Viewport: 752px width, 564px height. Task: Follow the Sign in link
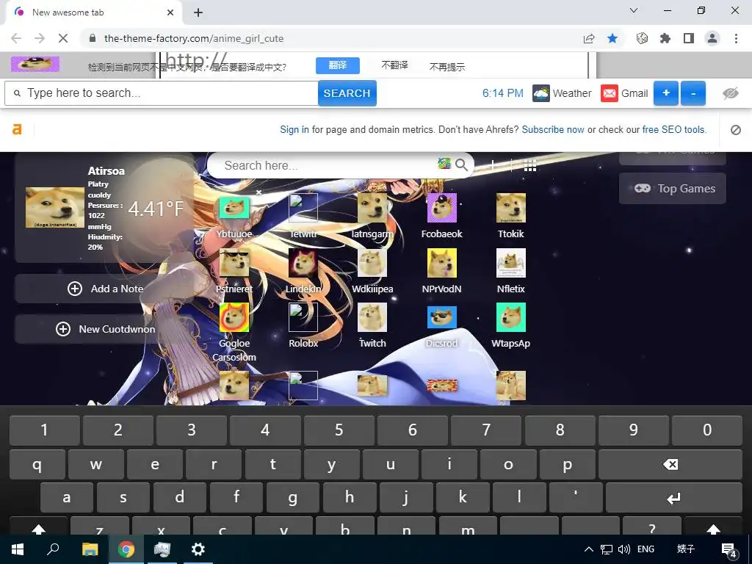click(294, 129)
